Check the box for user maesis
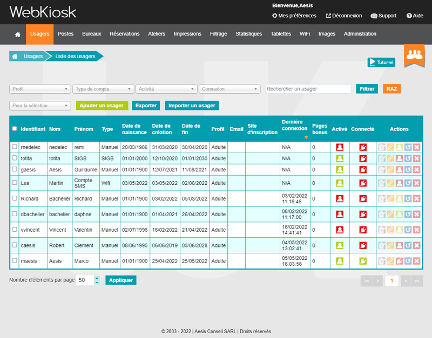 point(15,261)
